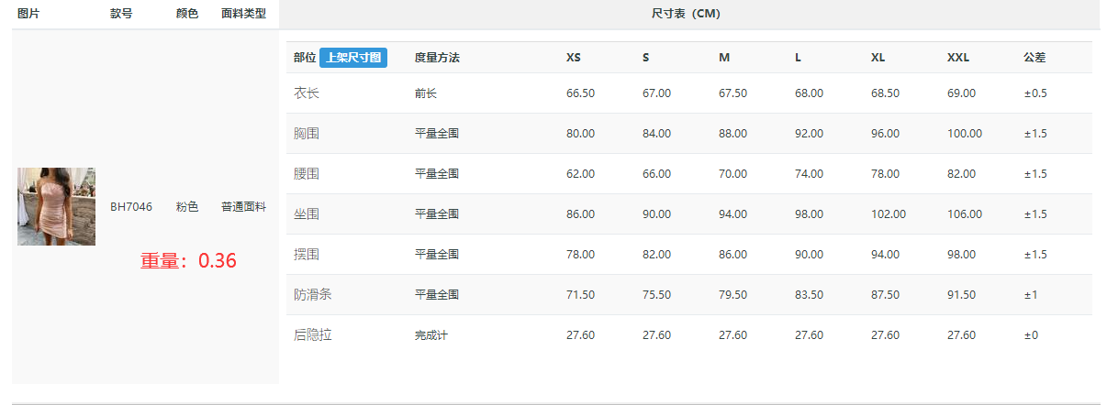1107x405 pixels.
Task: Click the 腰围 row label
Action: (x=307, y=174)
